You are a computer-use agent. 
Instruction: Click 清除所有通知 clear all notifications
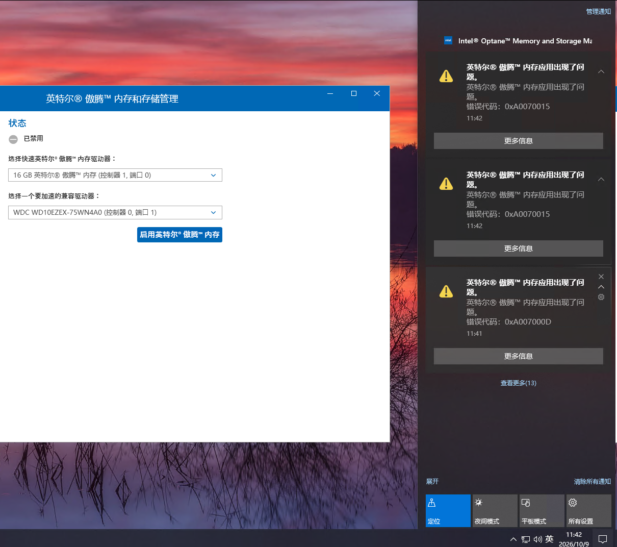coord(592,481)
